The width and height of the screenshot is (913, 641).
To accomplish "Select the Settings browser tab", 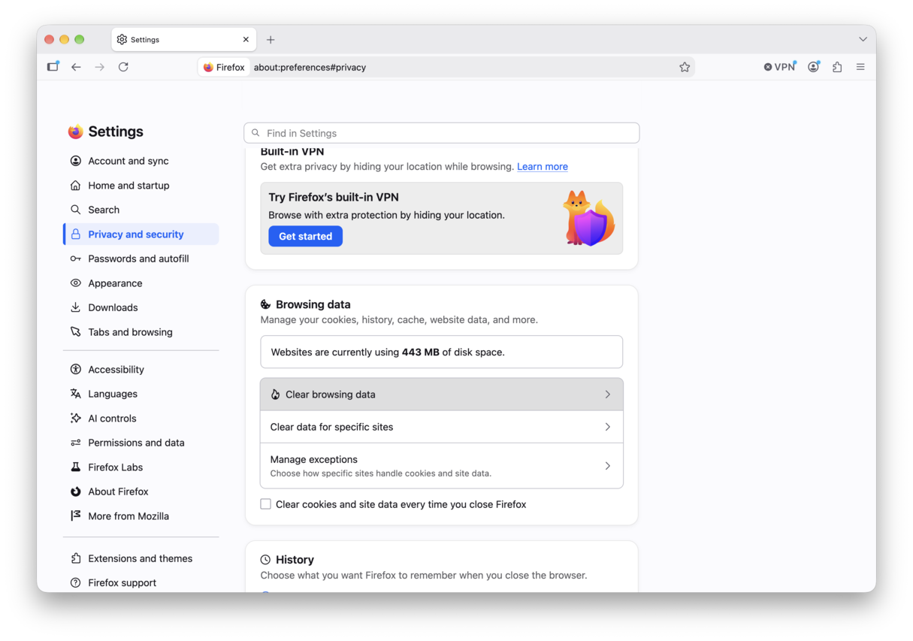I will [x=184, y=40].
